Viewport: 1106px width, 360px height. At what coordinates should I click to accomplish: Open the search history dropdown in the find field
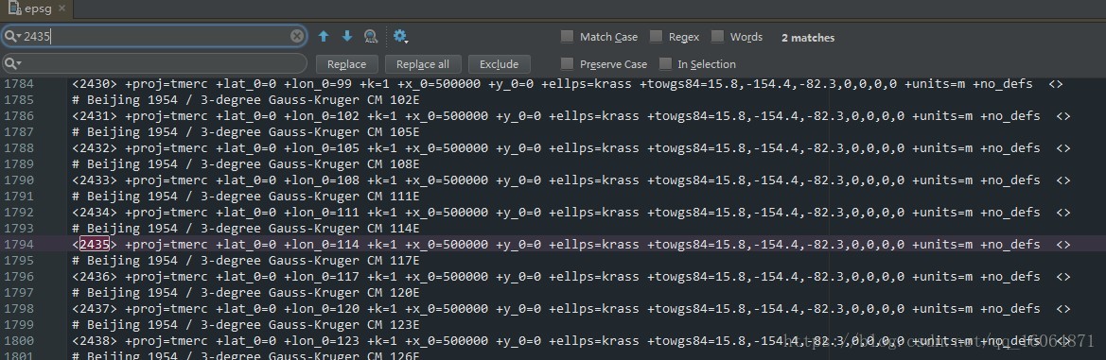point(13,37)
